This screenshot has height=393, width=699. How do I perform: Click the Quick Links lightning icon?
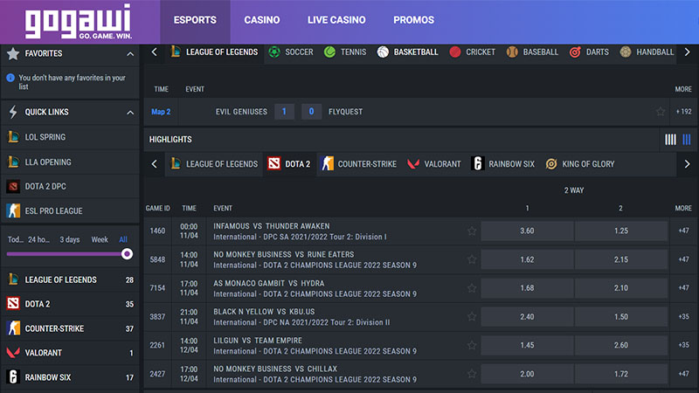(x=13, y=112)
